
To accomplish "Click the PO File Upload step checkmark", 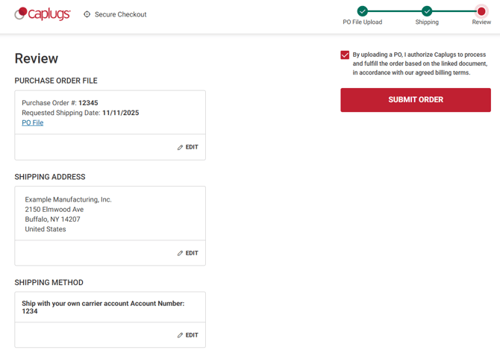I will 362,10.
